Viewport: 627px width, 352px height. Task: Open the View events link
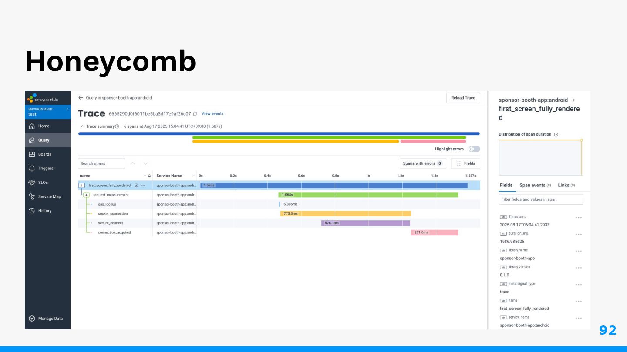click(212, 113)
